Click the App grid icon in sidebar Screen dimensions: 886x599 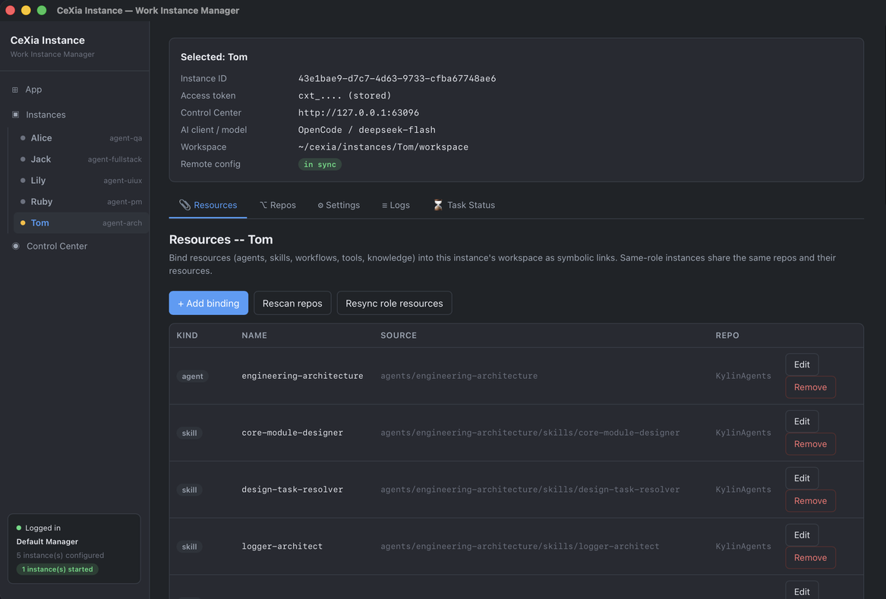[15, 90]
